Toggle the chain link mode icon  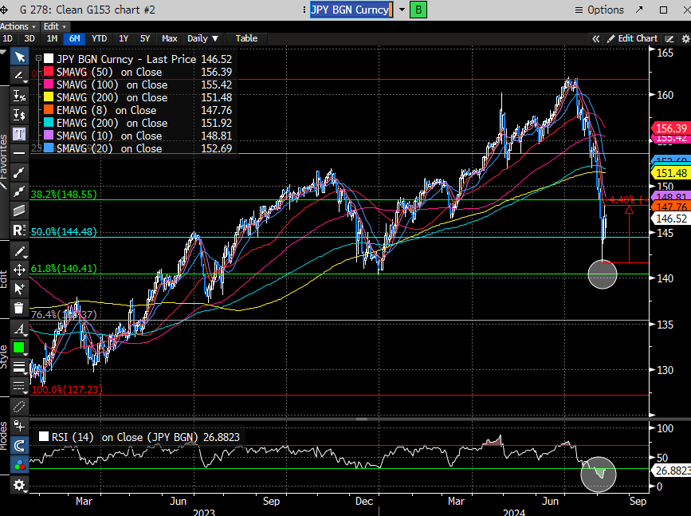coord(19,407)
